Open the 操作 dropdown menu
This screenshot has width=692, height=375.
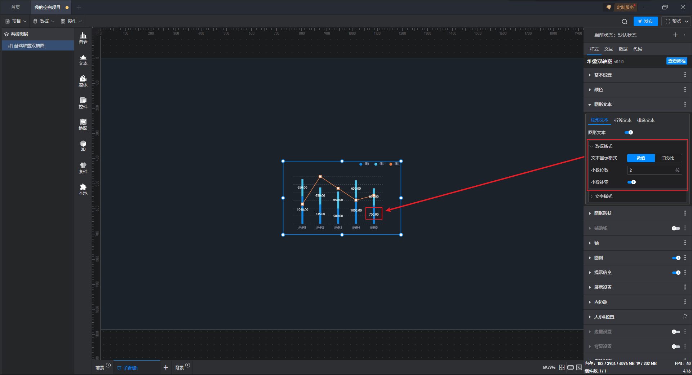click(71, 21)
